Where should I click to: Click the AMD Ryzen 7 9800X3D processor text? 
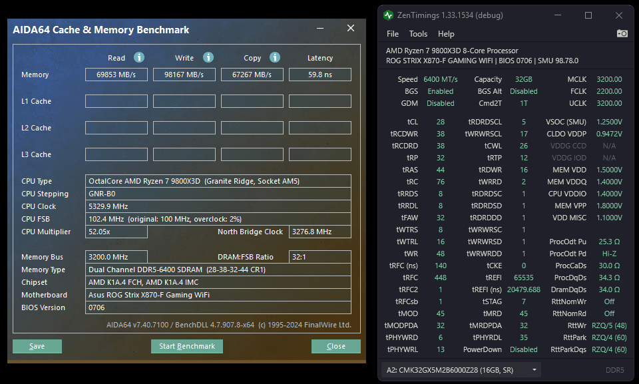point(452,51)
